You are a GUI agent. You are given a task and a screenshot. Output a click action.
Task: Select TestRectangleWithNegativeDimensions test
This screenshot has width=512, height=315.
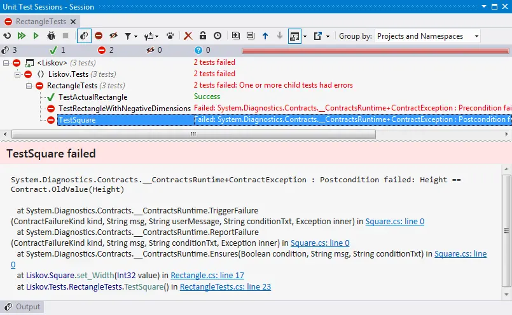125,109
